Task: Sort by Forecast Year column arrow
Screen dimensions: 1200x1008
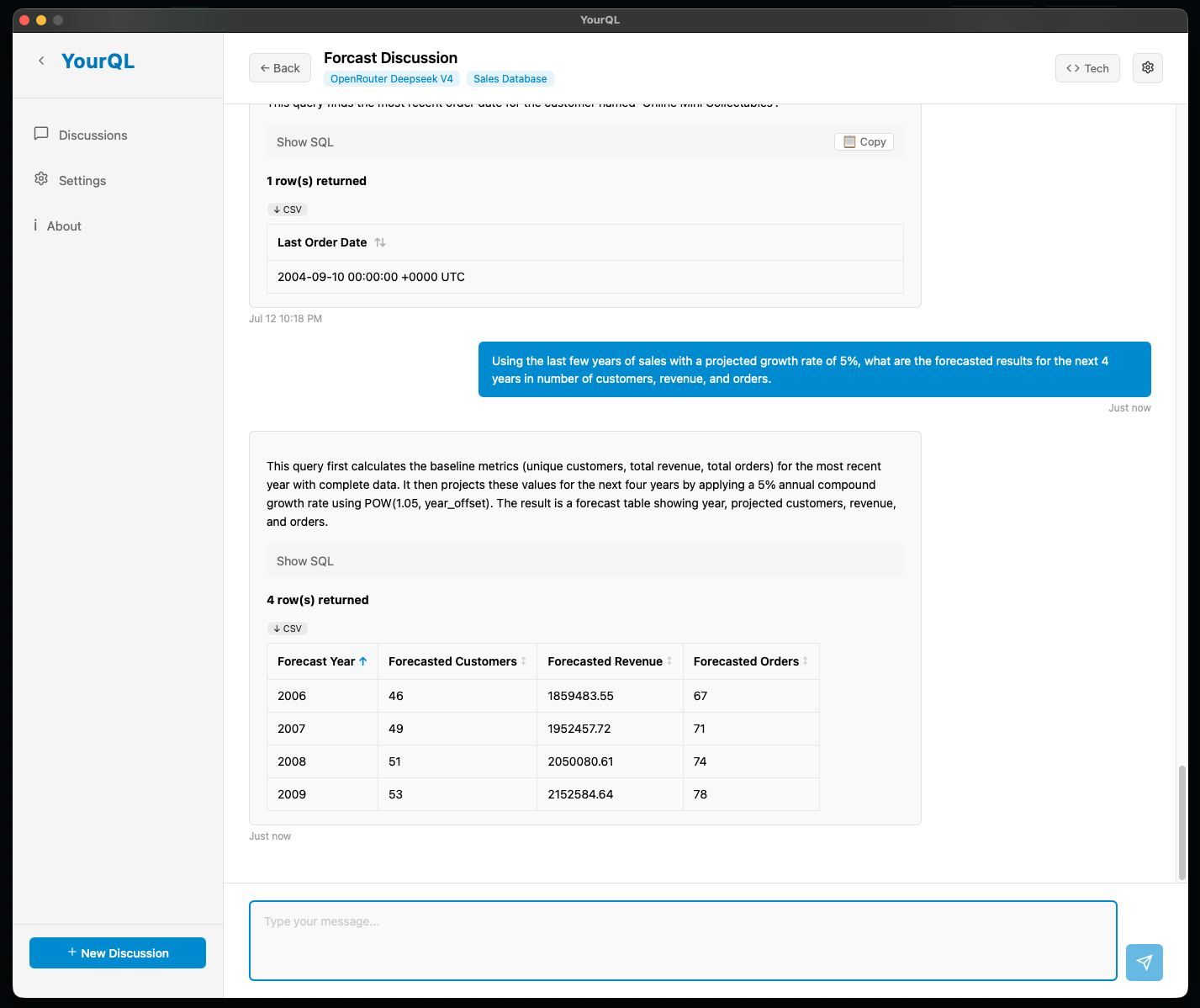Action: (363, 661)
